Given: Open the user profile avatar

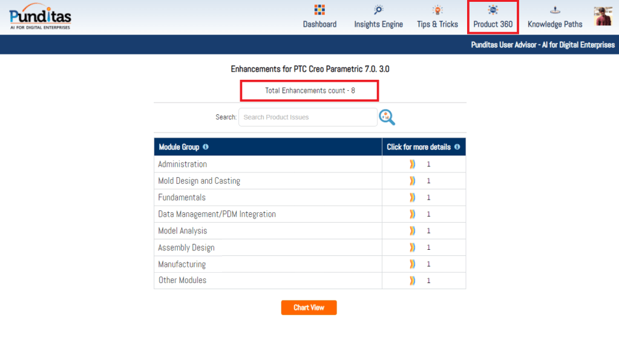Looking at the screenshot, I should pos(603,16).
